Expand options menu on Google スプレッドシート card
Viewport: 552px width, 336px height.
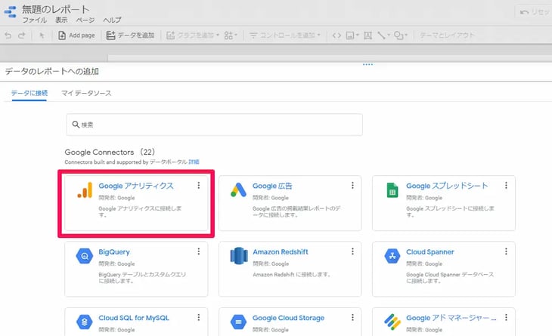[x=506, y=186]
